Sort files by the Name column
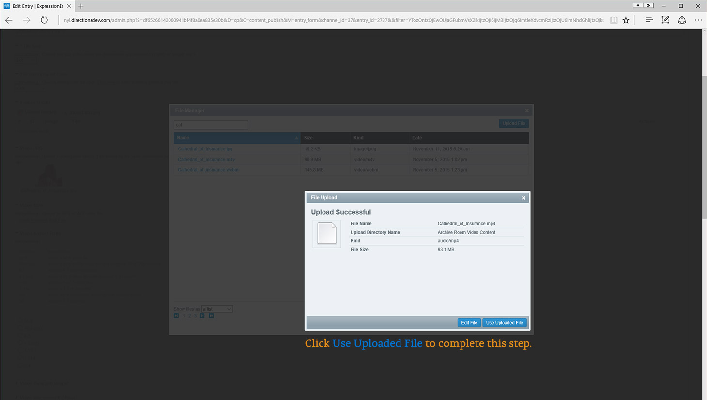Image resolution: width=707 pixels, height=400 pixels. pyautogui.click(x=237, y=138)
